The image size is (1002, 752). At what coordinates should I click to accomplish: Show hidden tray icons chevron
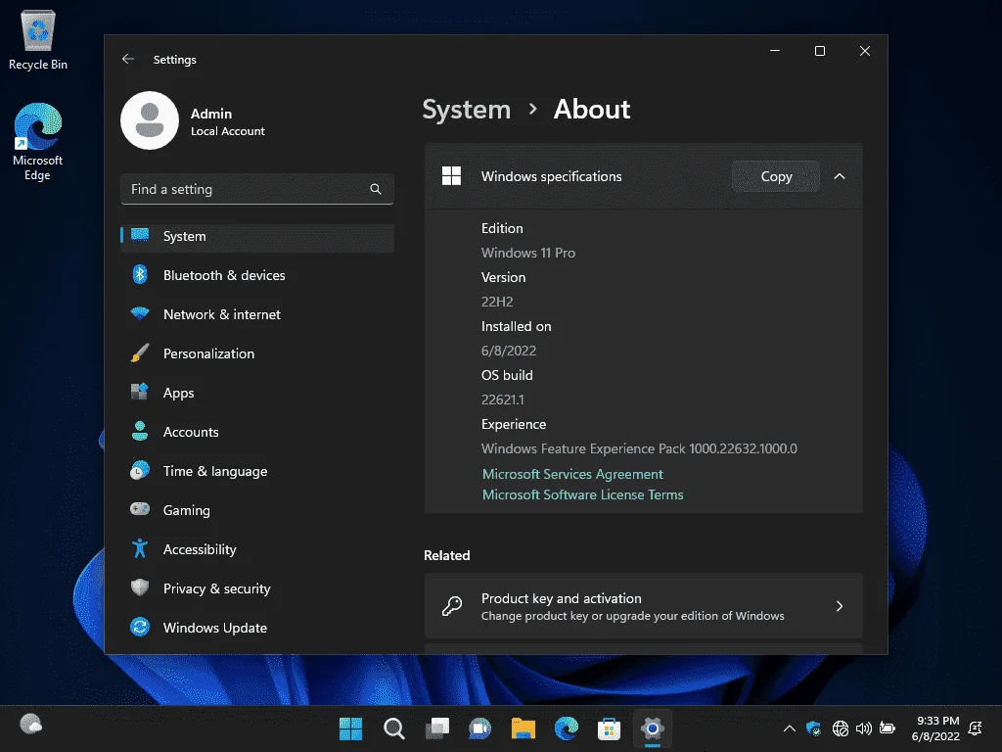[790, 728]
